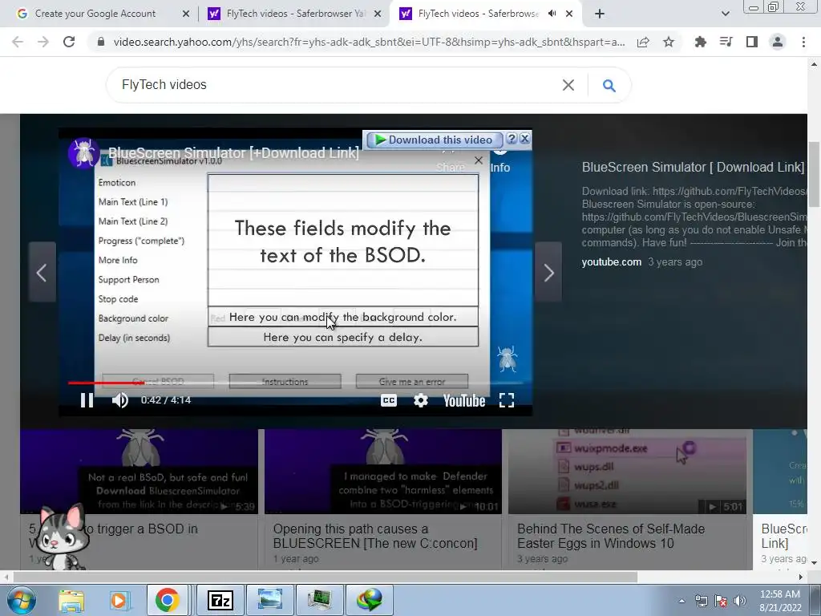Enter fullscreen video mode
This screenshot has height=616, width=821.
507,401
